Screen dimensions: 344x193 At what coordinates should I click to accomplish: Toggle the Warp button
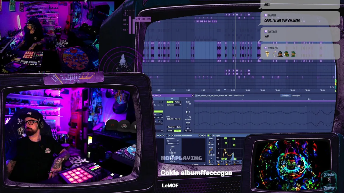170,102
